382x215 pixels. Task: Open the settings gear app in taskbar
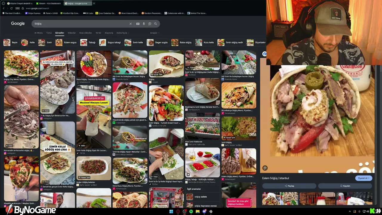[211, 211]
